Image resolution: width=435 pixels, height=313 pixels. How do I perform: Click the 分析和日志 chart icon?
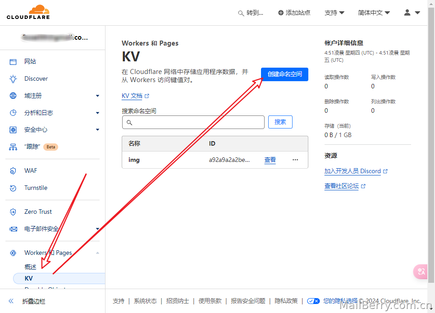pyautogui.click(x=13, y=113)
